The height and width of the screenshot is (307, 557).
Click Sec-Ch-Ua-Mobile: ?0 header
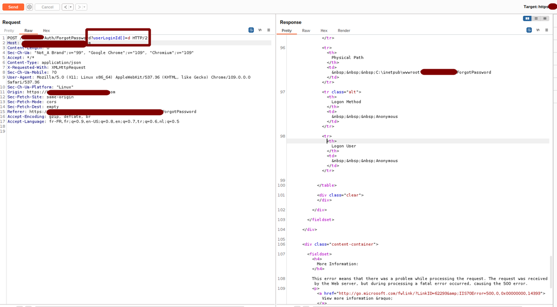32,72
